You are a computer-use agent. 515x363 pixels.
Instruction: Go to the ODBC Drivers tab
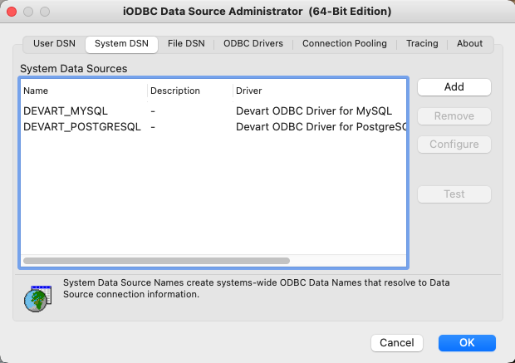click(x=253, y=44)
